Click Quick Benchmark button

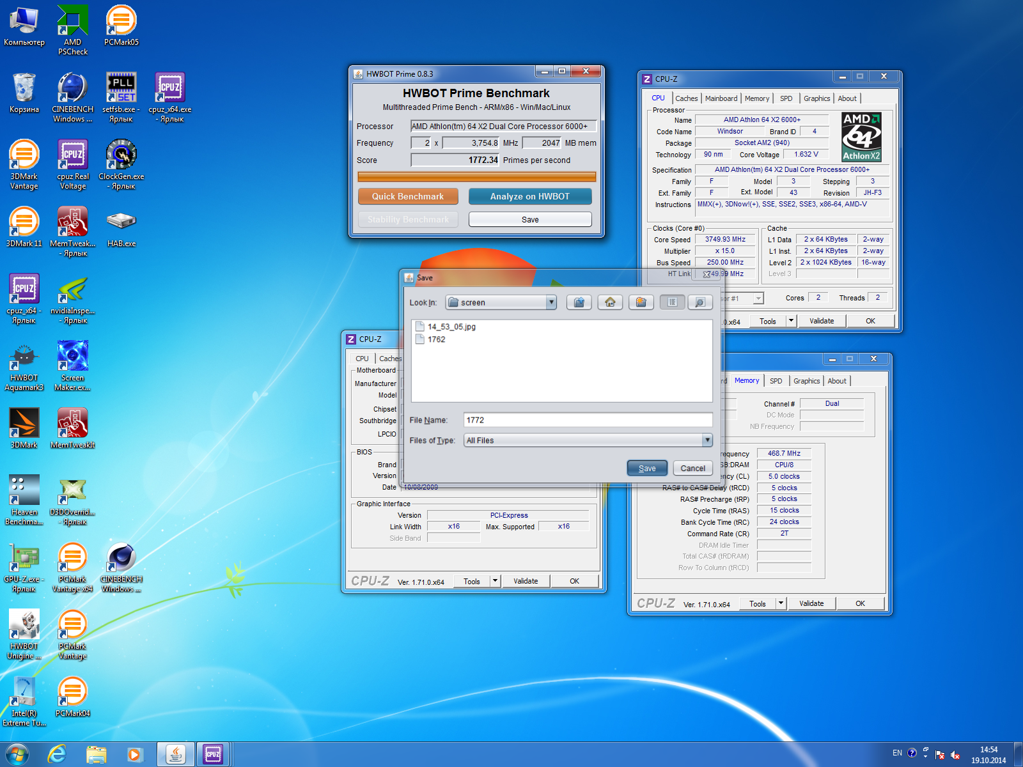click(408, 196)
